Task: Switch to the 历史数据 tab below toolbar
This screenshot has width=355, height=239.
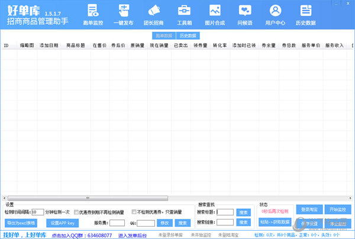Action: point(188,35)
